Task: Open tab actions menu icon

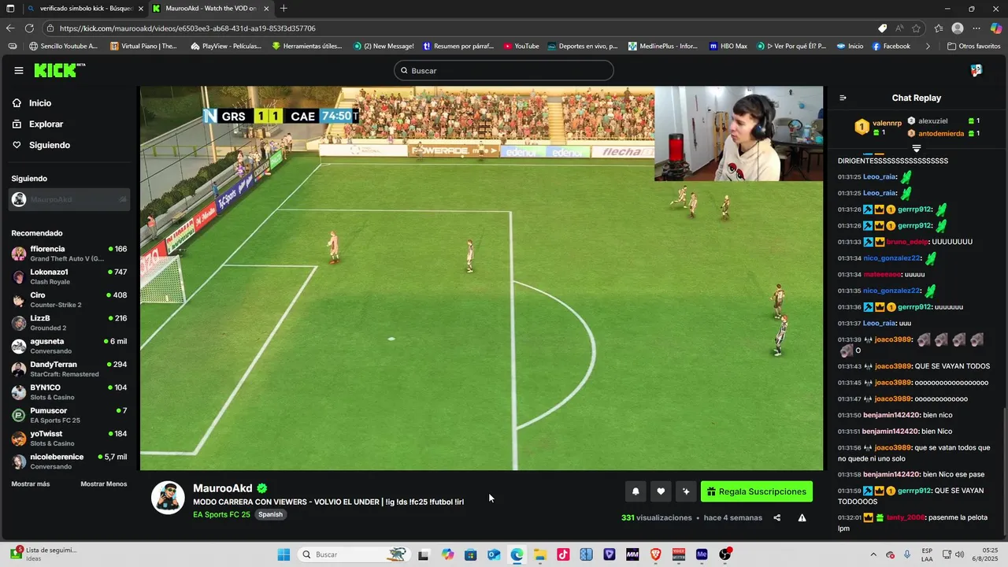Action: coord(10,8)
